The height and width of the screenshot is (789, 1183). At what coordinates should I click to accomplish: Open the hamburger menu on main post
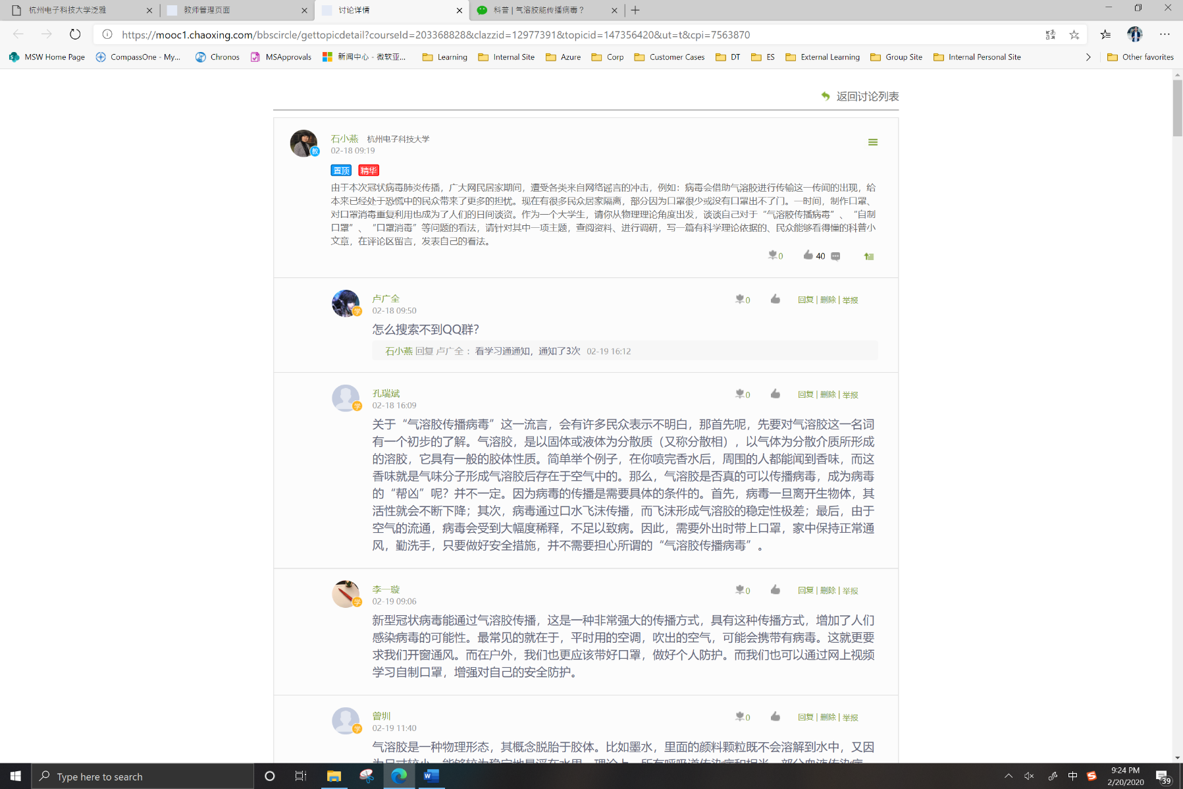tap(873, 142)
